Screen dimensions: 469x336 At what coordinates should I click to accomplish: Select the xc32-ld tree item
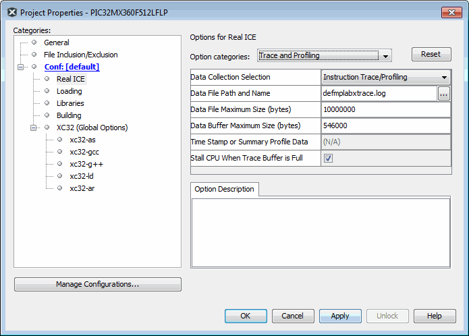point(82,176)
